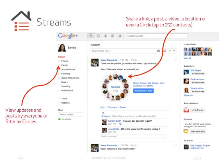Open the 2 shares link
Image resolution: width=219 pixels, height=164 pixels.
click(106, 116)
